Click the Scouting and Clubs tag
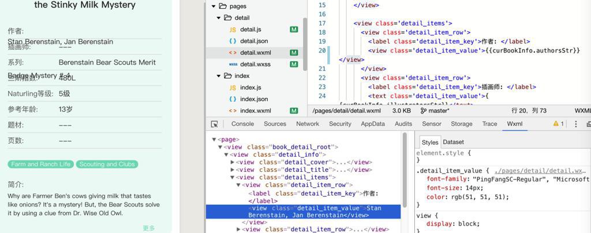 107,164
